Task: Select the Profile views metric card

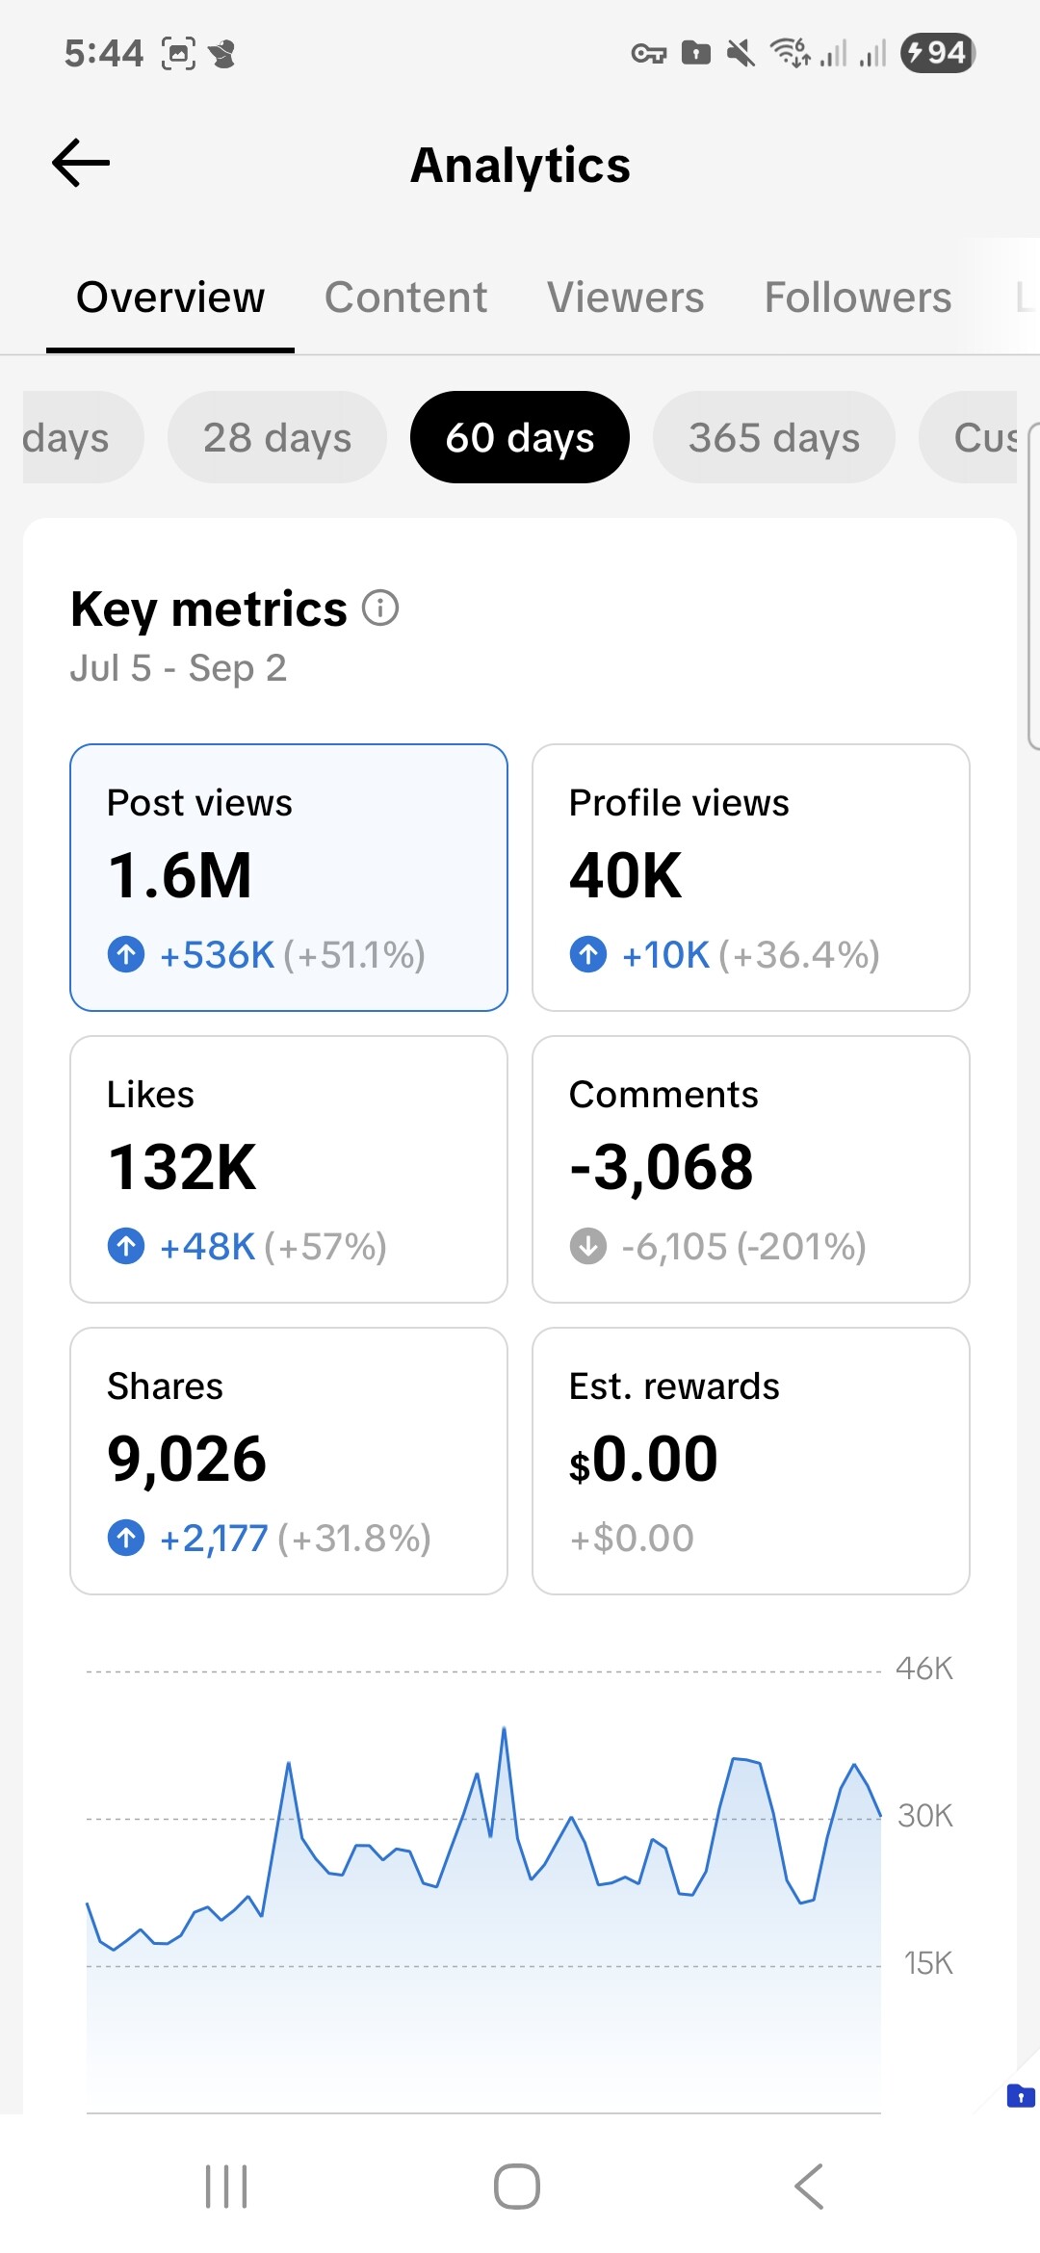Action: pyautogui.click(x=751, y=877)
